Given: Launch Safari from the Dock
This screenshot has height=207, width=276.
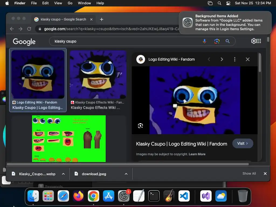Looking at the screenshot, I should 63,196.
